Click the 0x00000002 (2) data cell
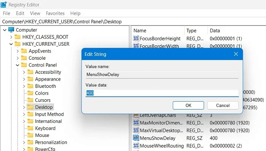Image resolution: width=266 pixels, height=151 pixels. point(226,146)
